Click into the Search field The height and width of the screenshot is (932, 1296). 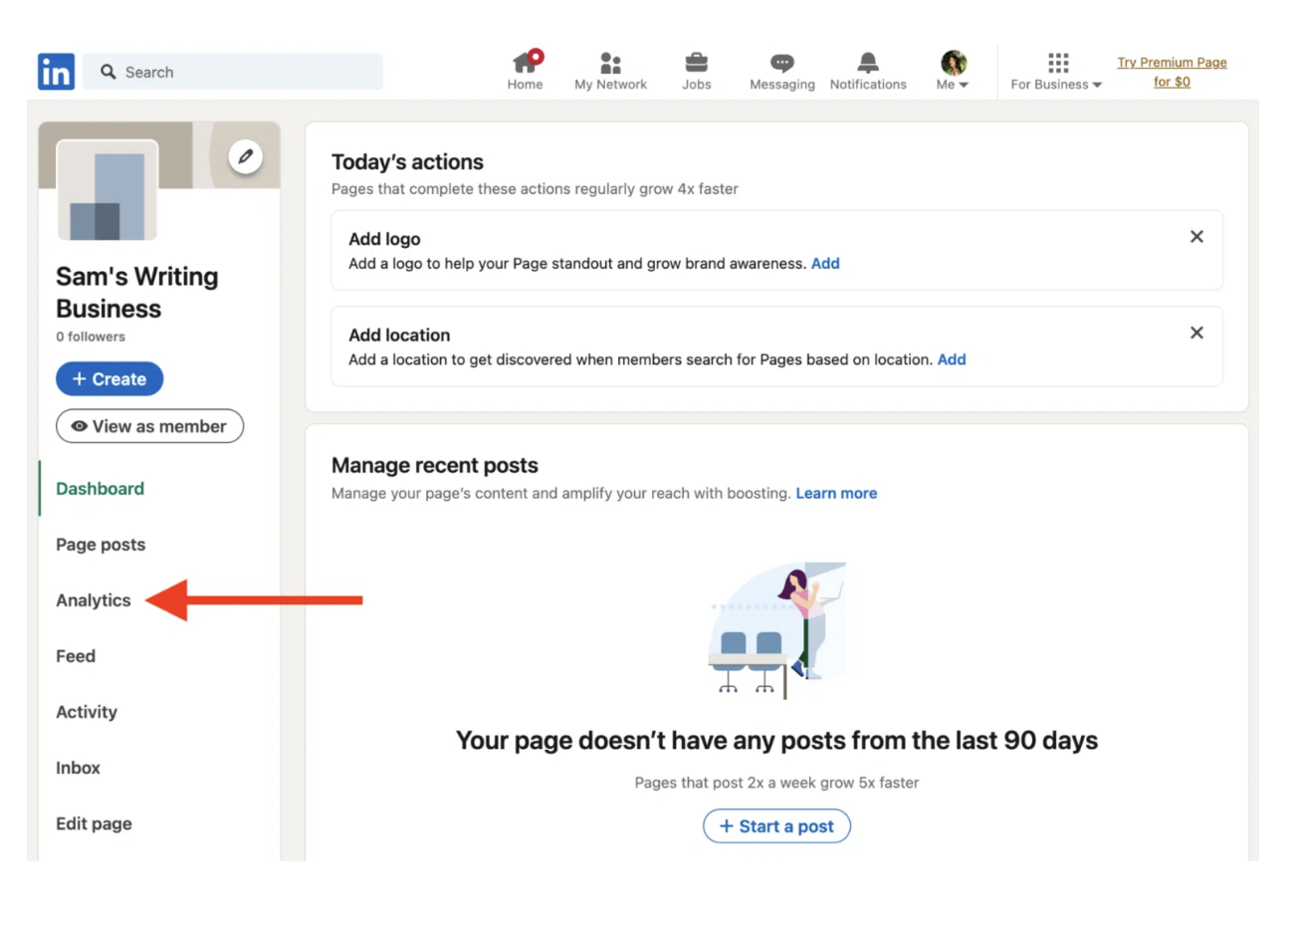[239, 72]
